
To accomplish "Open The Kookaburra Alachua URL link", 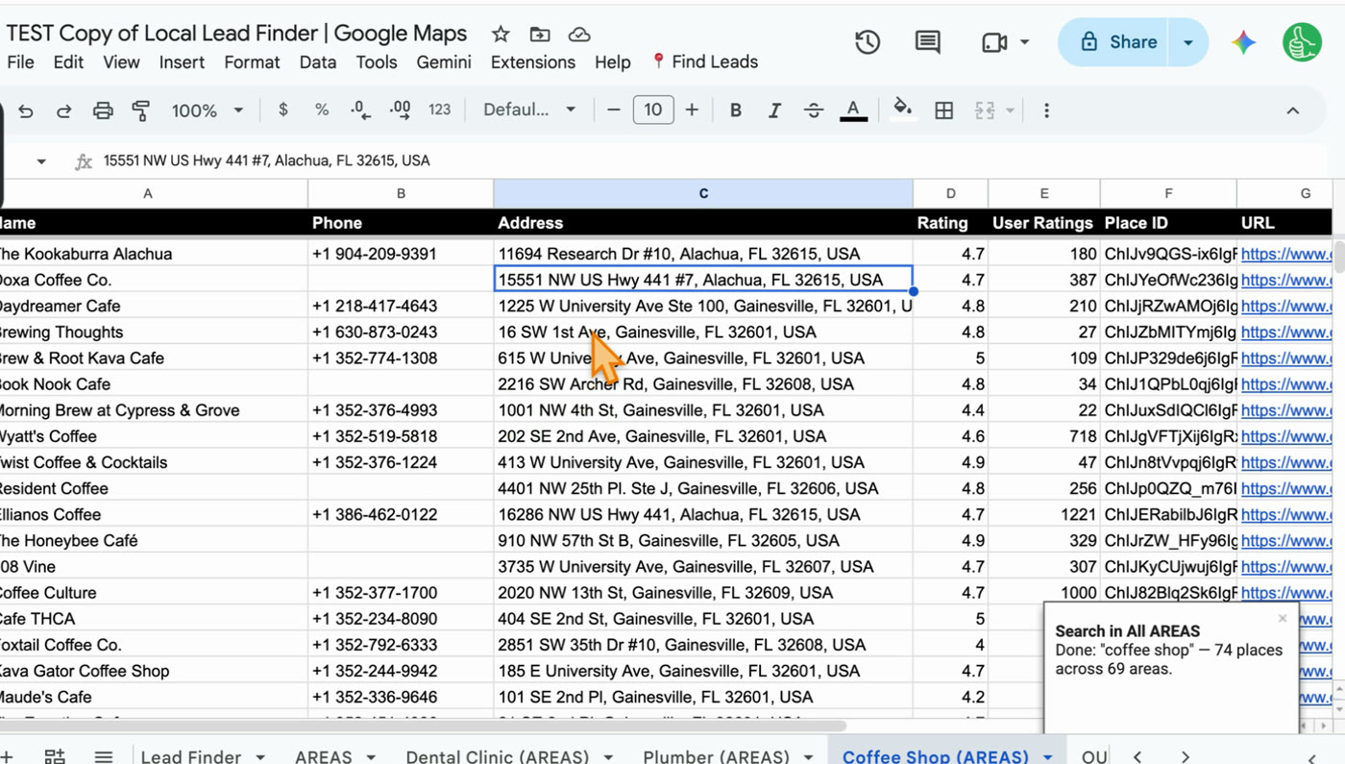I will coord(1286,255).
